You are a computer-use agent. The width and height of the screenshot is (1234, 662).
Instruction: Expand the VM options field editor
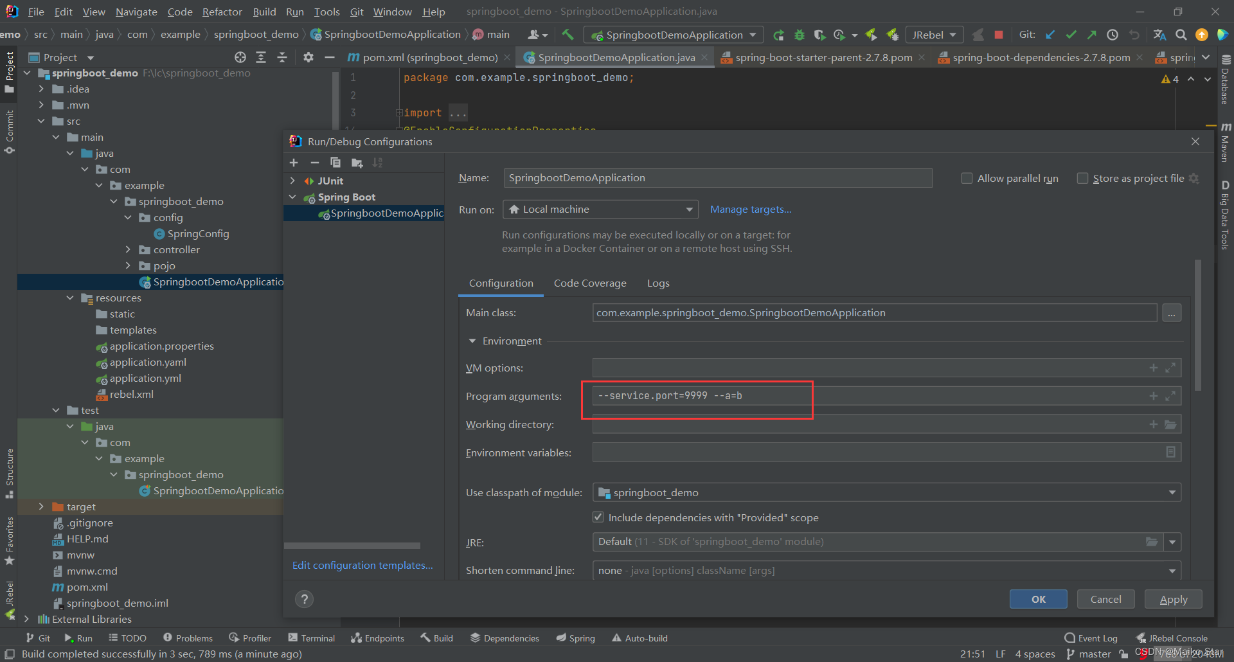click(x=1170, y=368)
